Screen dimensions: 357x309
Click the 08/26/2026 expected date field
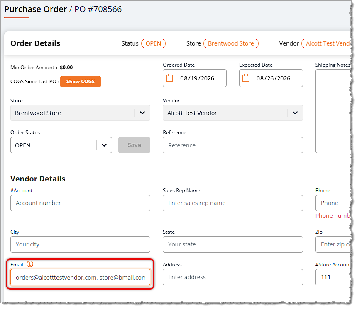point(271,78)
